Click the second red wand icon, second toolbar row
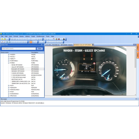This screenshot has height=139, width=139. (5, 42)
